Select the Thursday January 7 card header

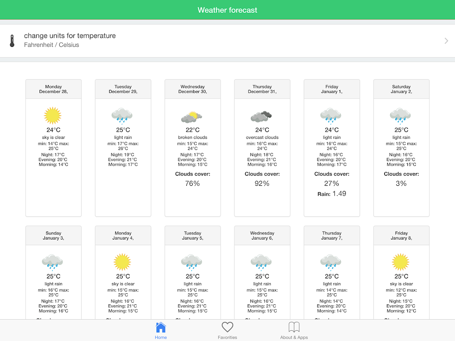pos(332,235)
